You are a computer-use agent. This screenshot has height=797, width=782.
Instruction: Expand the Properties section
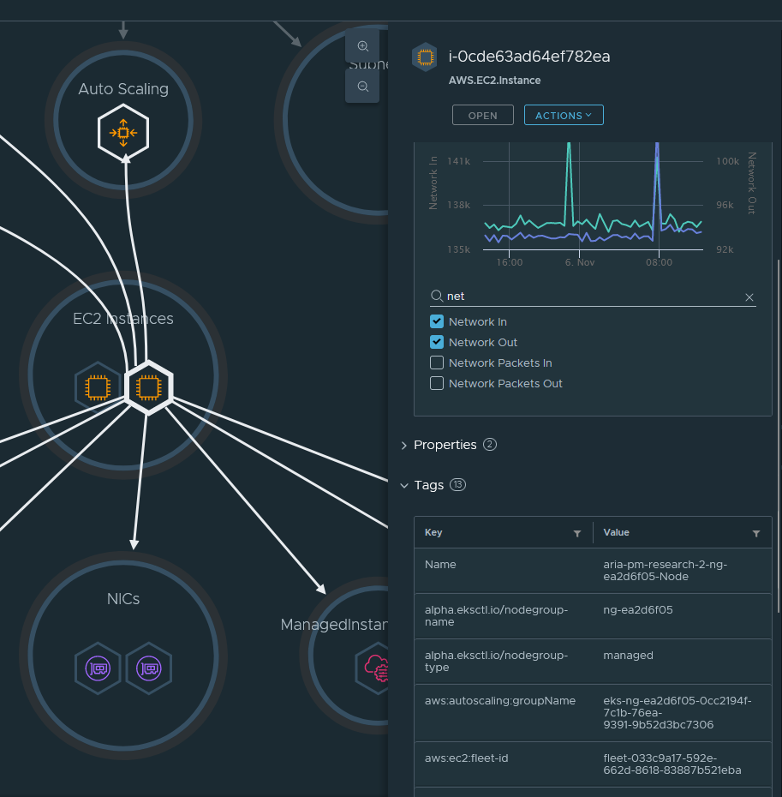pos(405,445)
